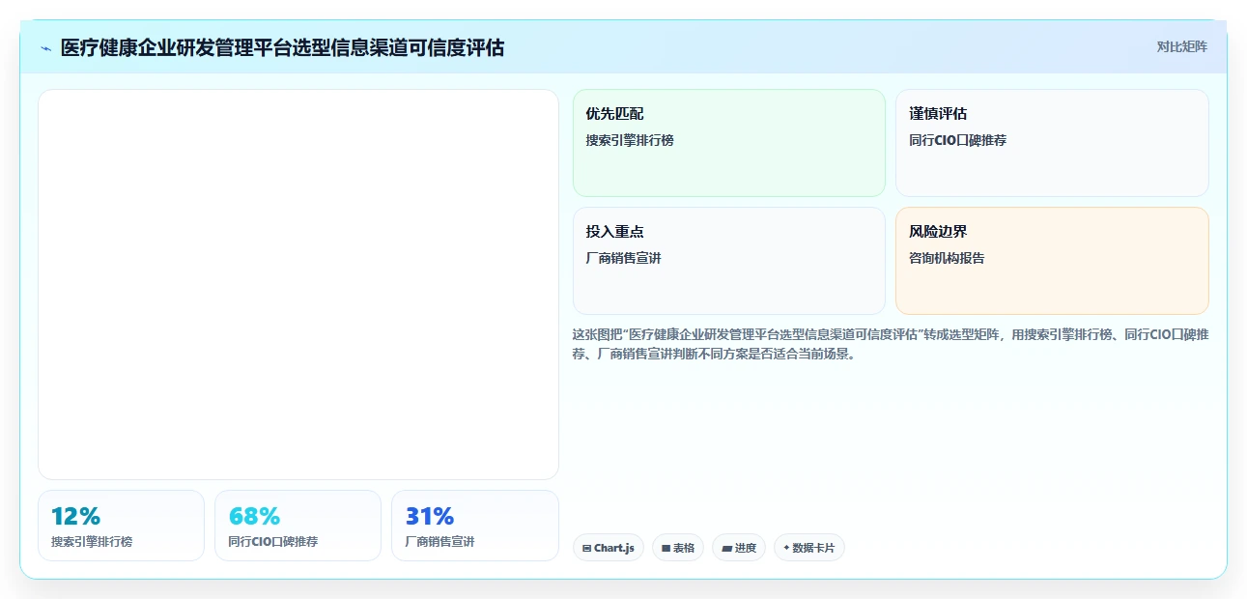Click the Chart.js tag label
This screenshot has width=1247, height=599.
(x=614, y=548)
